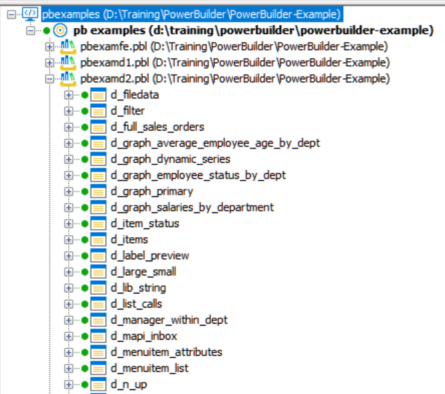Click the d_graph_employee_status_by_dept DataWindow icon
445x394 pixels.
[98, 176]
